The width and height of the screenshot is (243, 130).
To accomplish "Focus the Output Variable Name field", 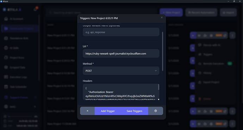I will click(121, 32).
